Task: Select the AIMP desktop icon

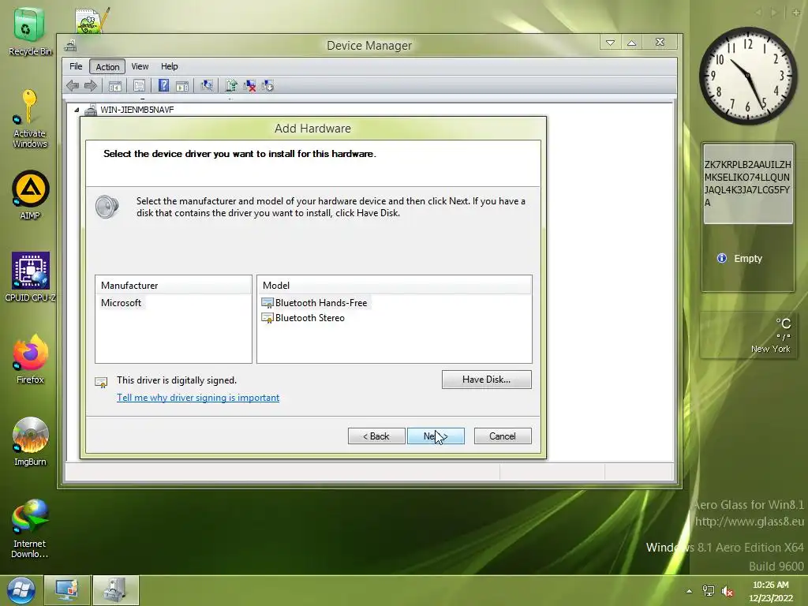Action: click(x=30, y=195)
